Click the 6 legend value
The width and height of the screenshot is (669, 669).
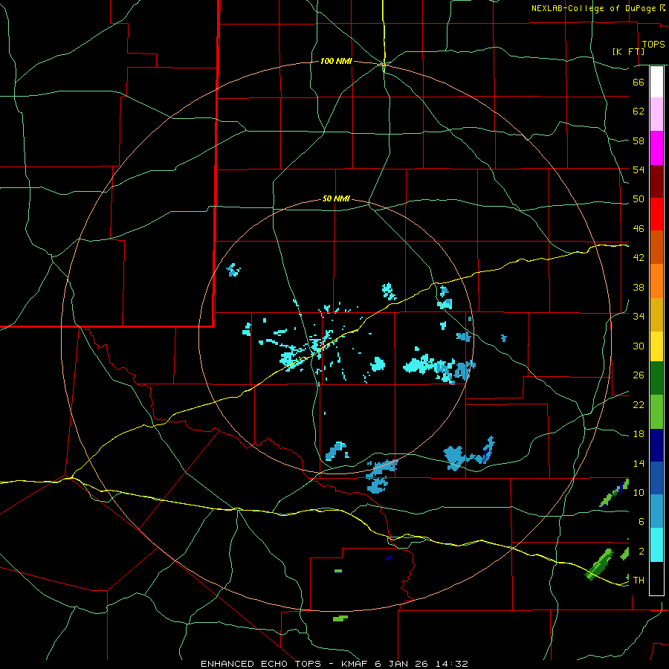[x=641, y=522]
